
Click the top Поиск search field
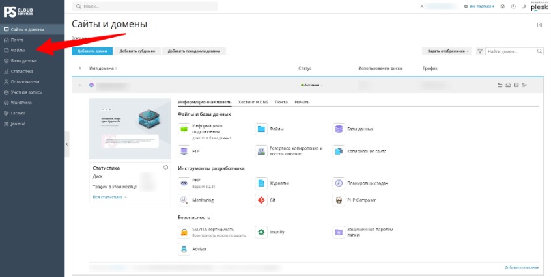145,7
